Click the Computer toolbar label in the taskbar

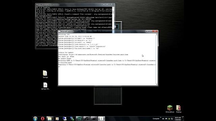click(156, 119)
